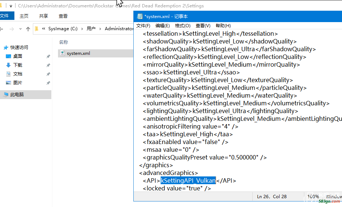Open quick access toolbar dropdown arrow
Viewport: 342px width, 207px height.
click(11, 6)
